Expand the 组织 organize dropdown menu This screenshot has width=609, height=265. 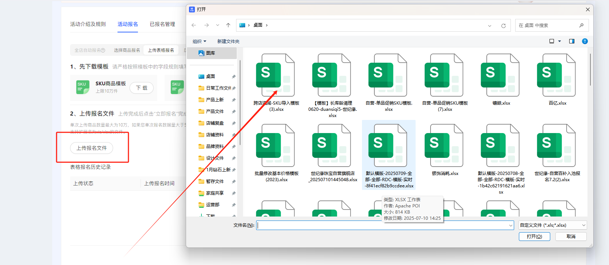click(199, 42)
